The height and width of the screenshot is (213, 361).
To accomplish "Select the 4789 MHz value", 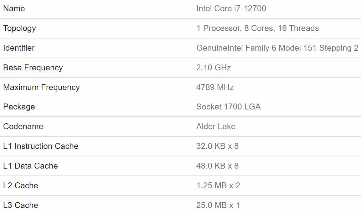I will coord(215,87).
